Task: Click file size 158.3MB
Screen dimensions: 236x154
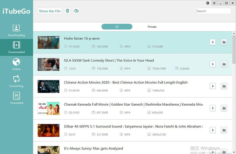Action: point(102,69)
